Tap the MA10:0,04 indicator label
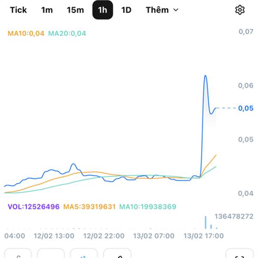 pyautogui.click(x=26, y=33)
